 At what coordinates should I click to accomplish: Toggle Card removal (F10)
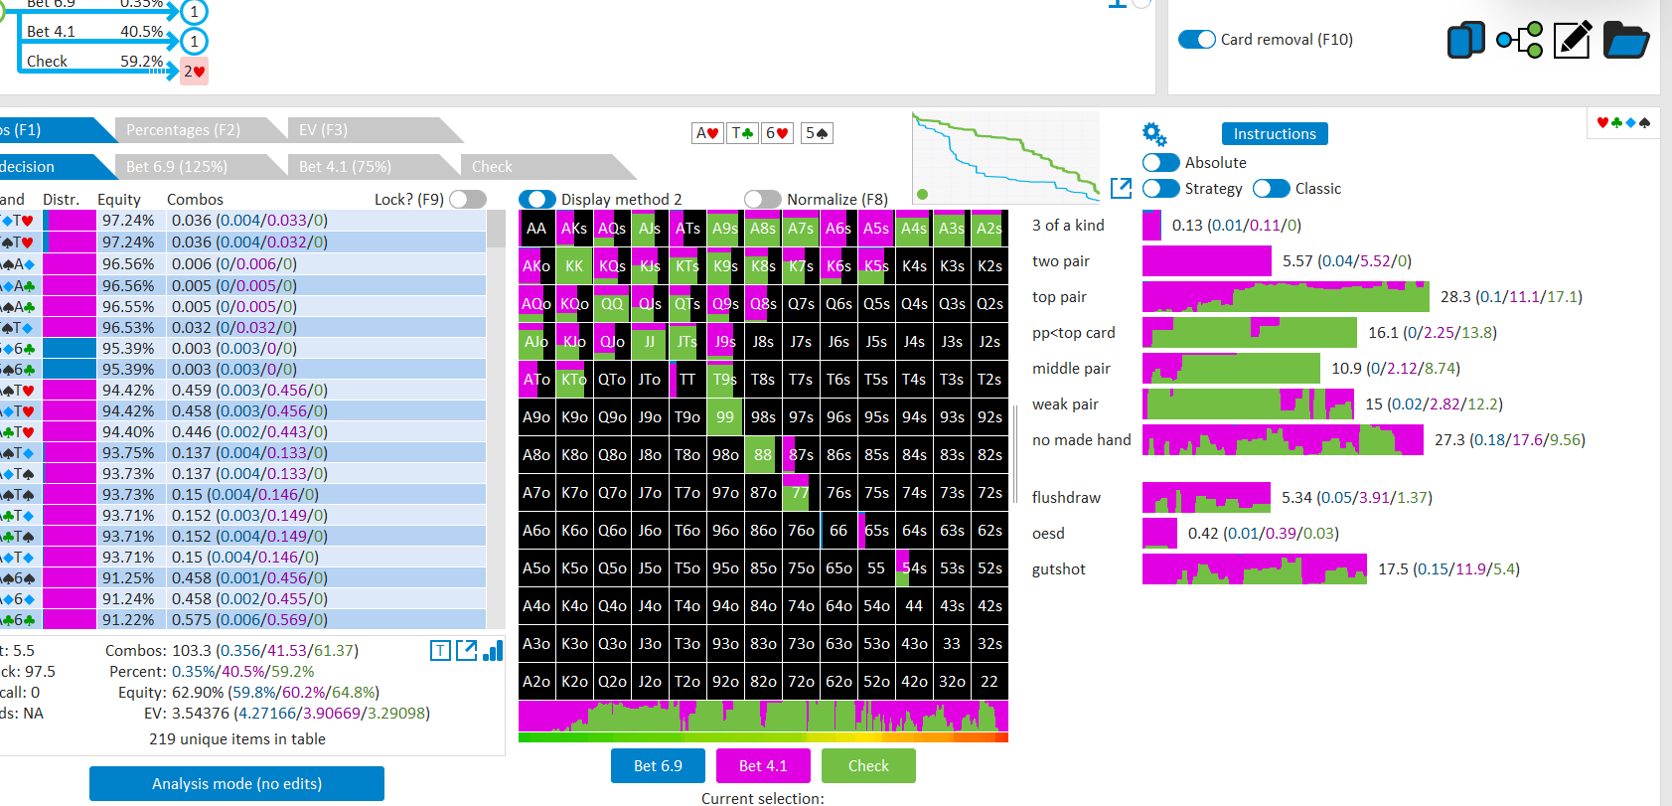[x=1196, y=40]
